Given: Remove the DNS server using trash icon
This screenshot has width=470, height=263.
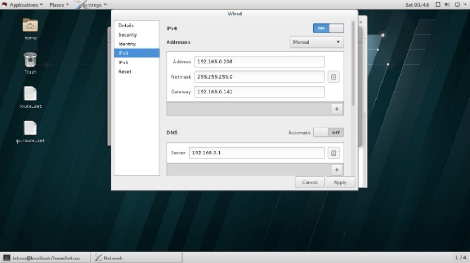Looking at the screenshot, I should click(x=333, y=153).
